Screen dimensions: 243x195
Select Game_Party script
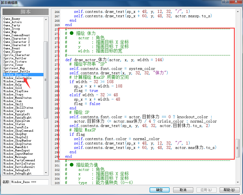(12, 25)
